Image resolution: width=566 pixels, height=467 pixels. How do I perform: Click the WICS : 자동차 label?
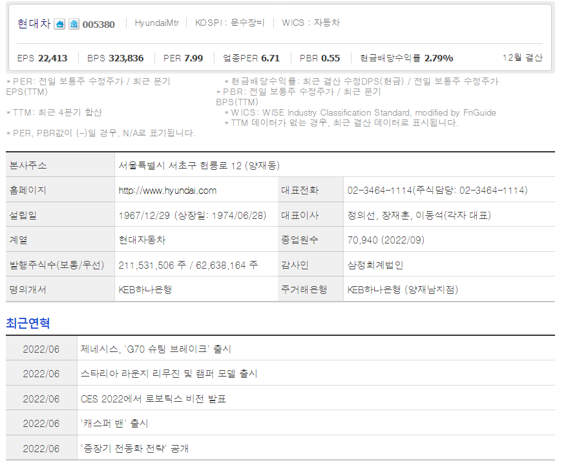click(x=311, y=23)
